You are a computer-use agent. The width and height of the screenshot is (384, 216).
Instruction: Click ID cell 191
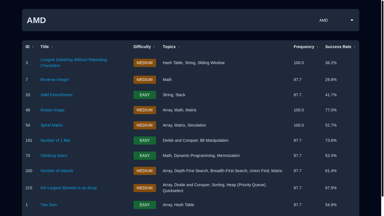pos(29,140)
